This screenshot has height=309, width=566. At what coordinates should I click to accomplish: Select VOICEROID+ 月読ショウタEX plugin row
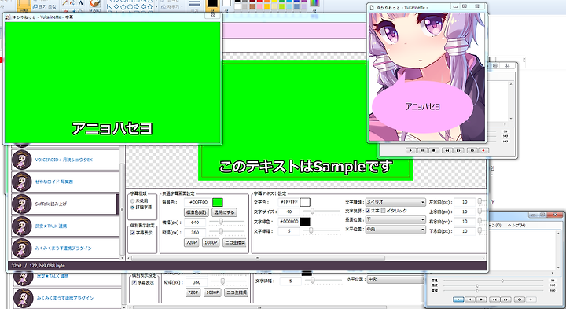65,160
